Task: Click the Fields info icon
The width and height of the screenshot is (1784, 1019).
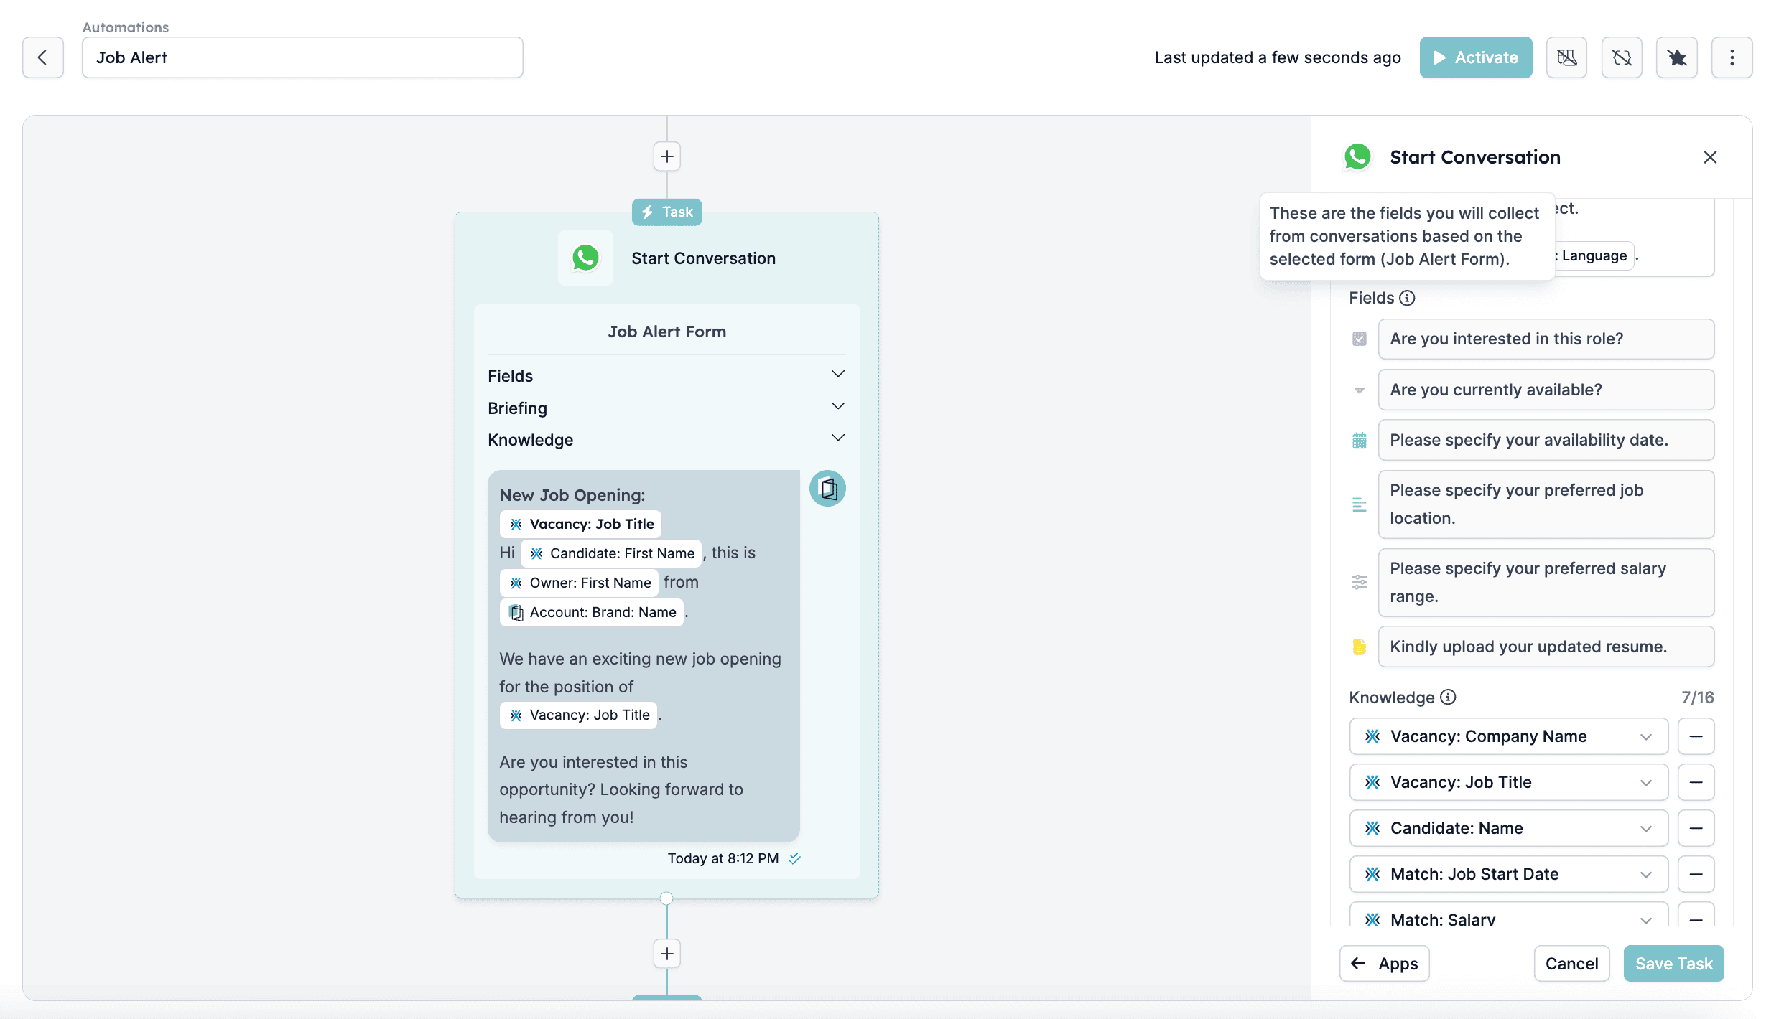Action: [x=1407, y=298]
